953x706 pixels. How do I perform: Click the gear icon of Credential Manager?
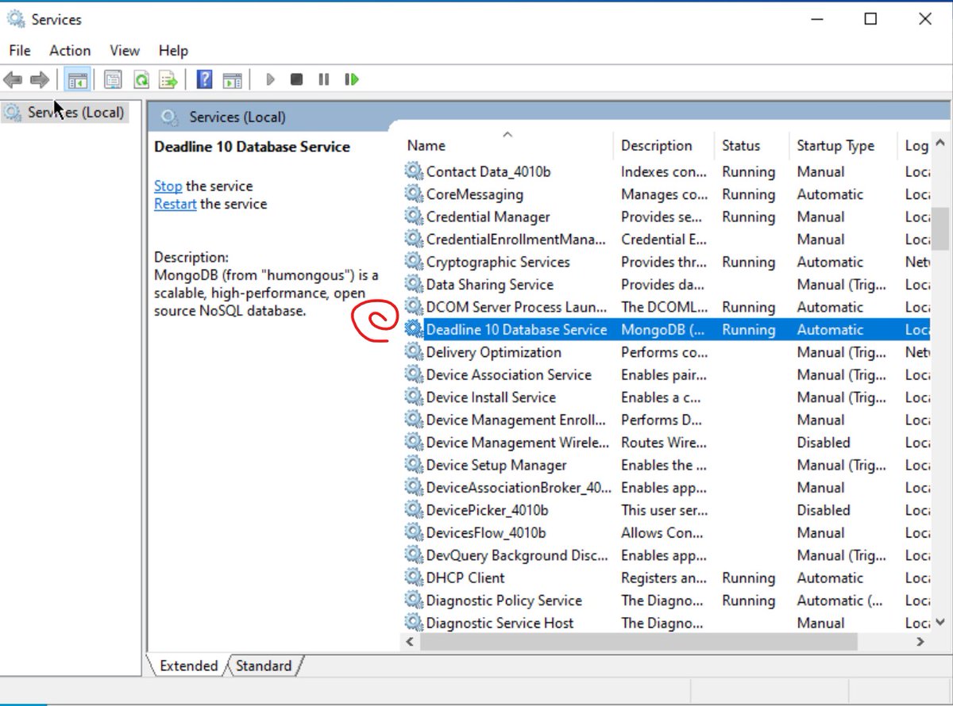(414, 217)
